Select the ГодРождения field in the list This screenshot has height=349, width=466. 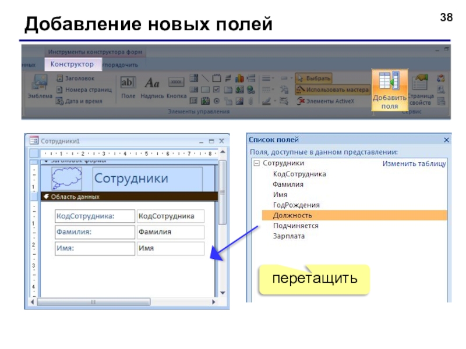[296, 205]
